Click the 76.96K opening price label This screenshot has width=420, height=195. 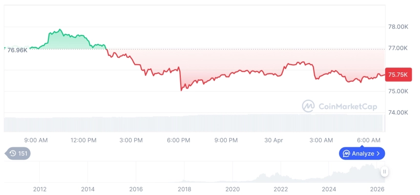(x=17, y=50)
